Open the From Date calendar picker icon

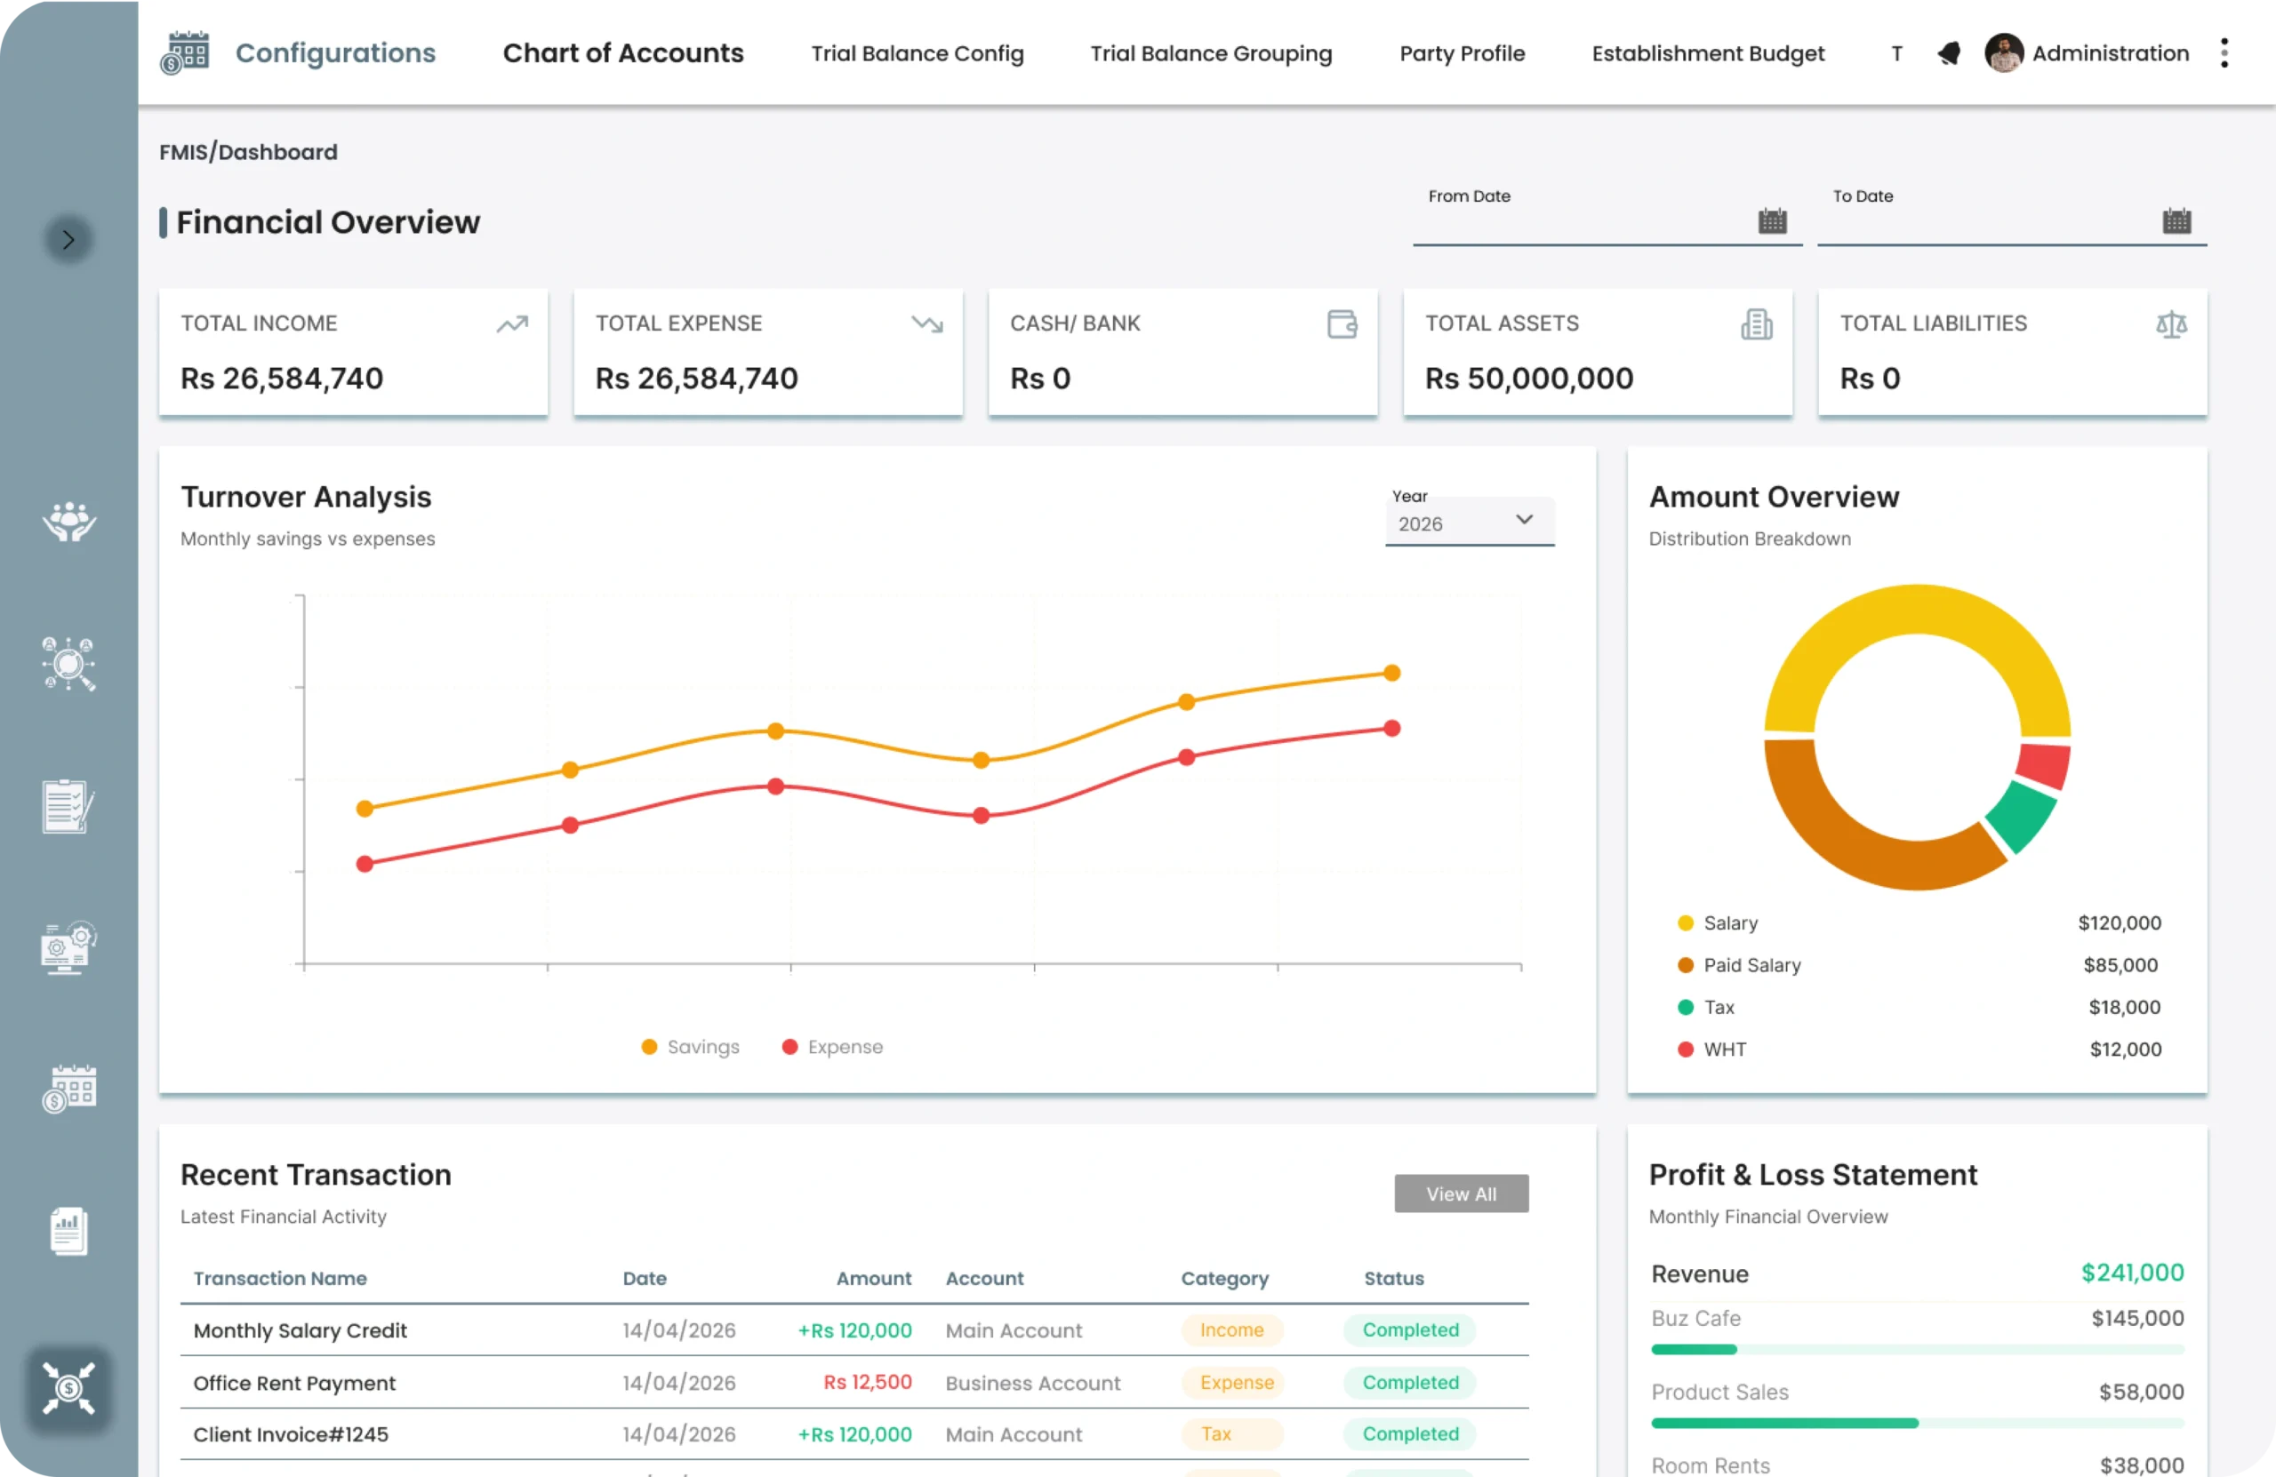(x=1772, y=220)
